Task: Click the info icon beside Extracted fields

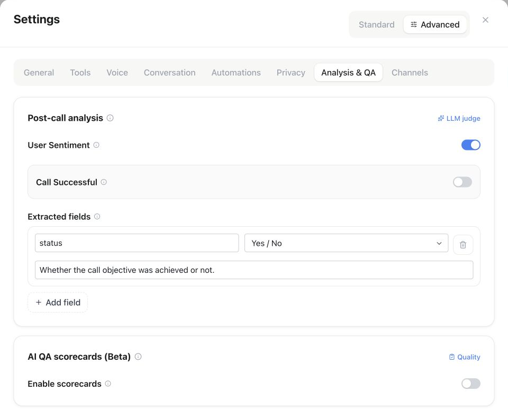Action: click(x=97, y=216)
